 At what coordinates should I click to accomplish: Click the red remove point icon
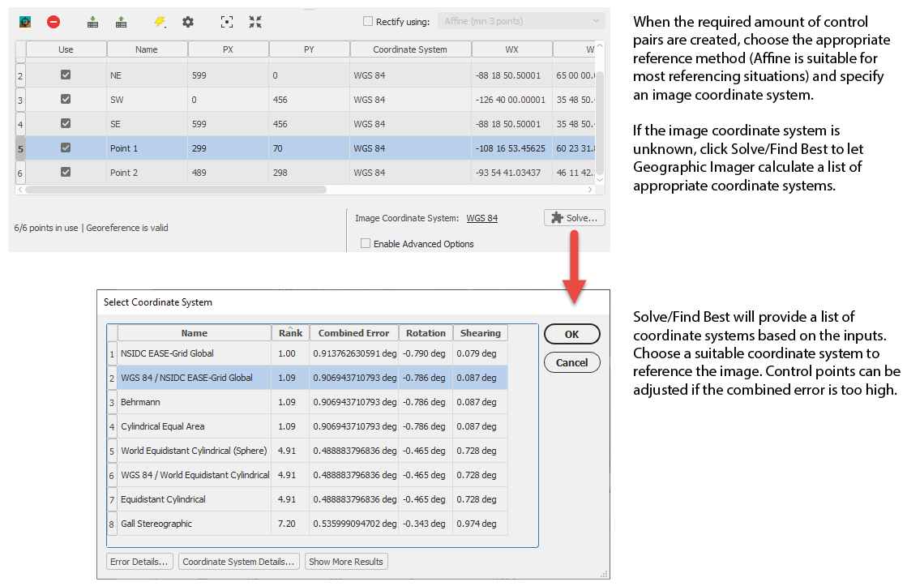click(x=53, y=22)
